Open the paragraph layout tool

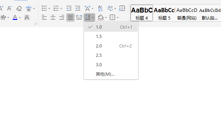(110, 8)
